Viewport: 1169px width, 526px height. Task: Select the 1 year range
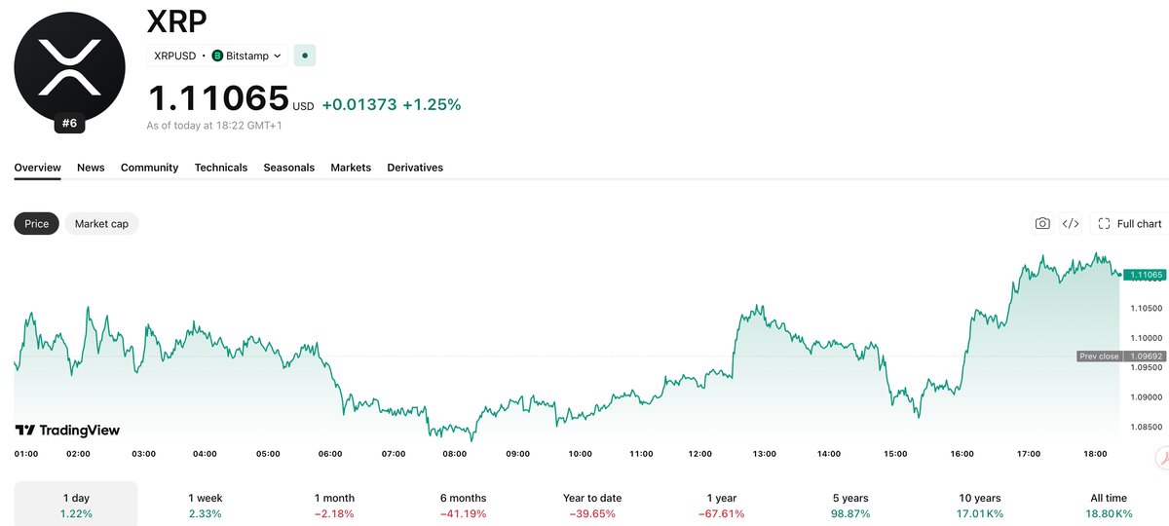[x=722, y=505]
